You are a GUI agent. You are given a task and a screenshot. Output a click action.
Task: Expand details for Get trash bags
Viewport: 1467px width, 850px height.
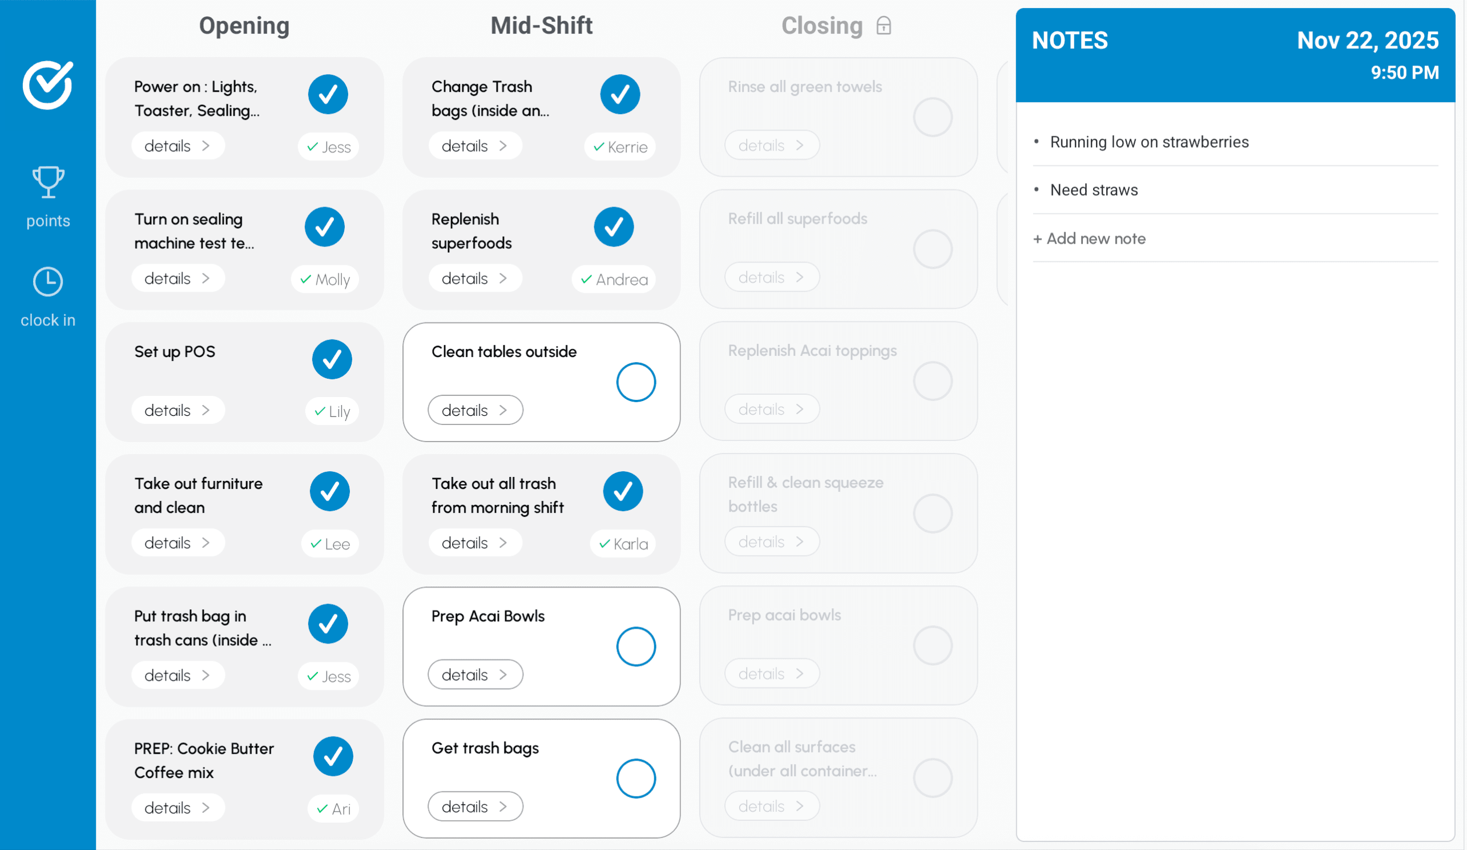(x=475, y=807)
